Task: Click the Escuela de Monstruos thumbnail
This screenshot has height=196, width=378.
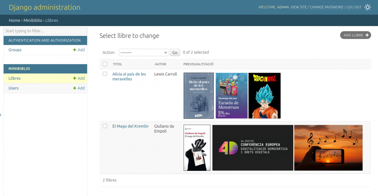Action: click(231, 96)
